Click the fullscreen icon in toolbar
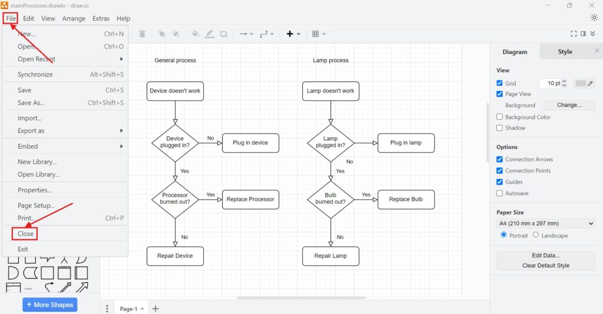Screen dimensions: 603x314 click(574, 34)
